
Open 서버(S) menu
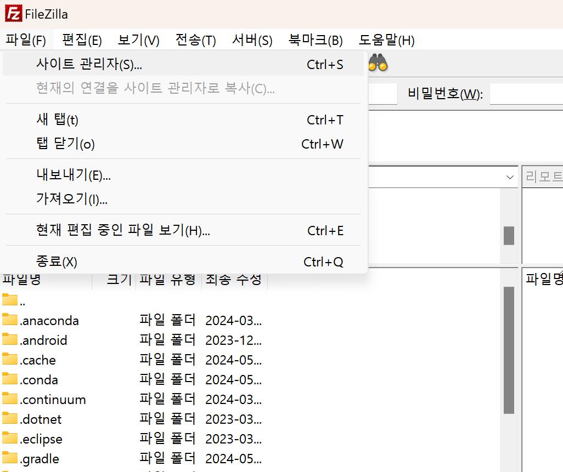tap(252, 40)
